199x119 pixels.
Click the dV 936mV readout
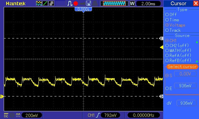pyautogui.click(x=186, y=103)
